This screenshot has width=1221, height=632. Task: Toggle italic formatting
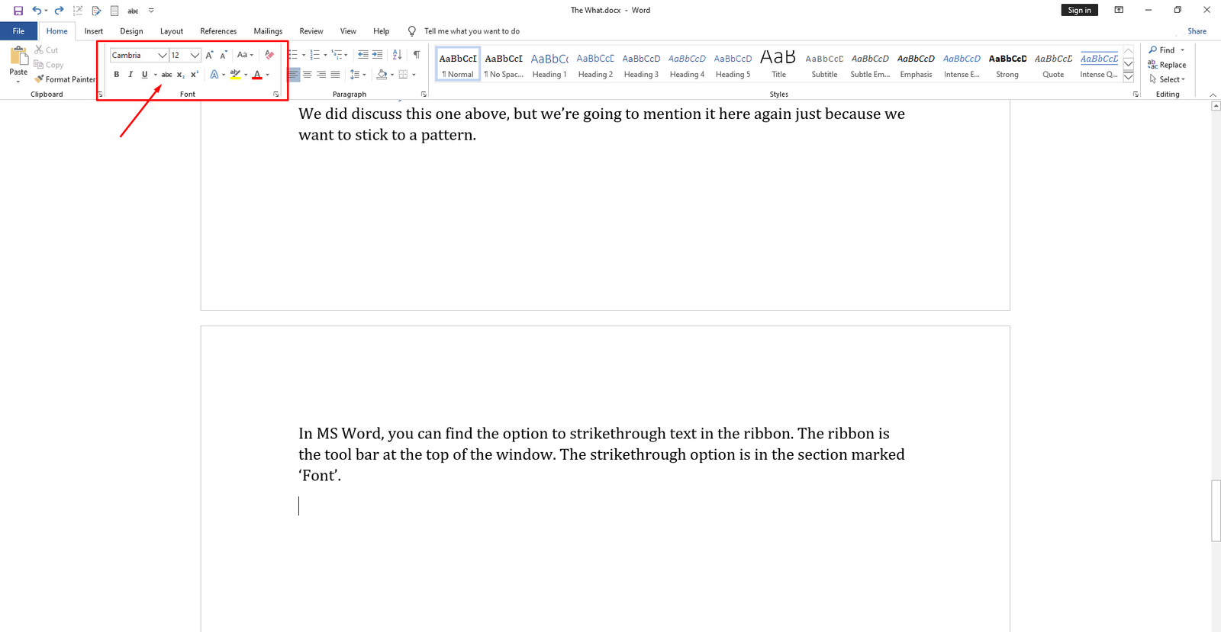pyautogui.click(x=130, y=75)
